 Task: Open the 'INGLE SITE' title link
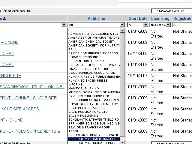click(10, 76)
